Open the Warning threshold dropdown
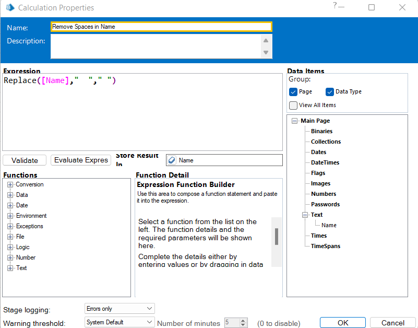This screenshot has width=418, height=328. 150,322
